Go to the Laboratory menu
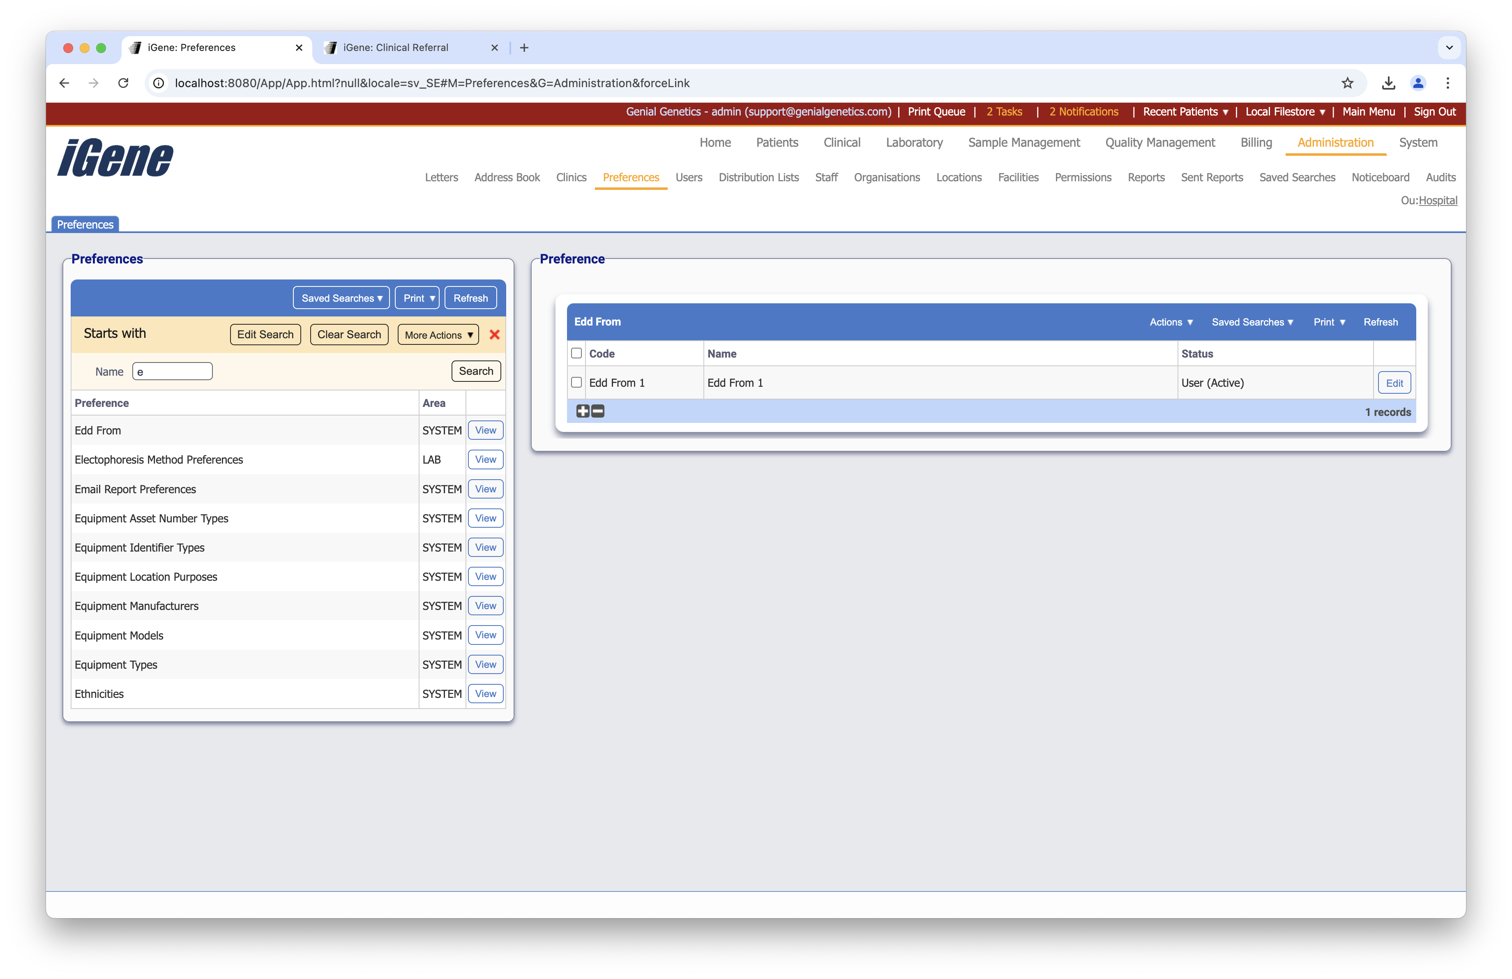 click(x=913, y=142)
